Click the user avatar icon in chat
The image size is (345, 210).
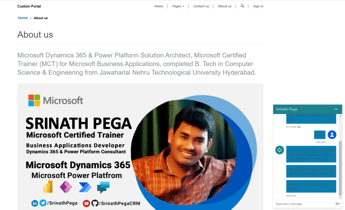332,135
